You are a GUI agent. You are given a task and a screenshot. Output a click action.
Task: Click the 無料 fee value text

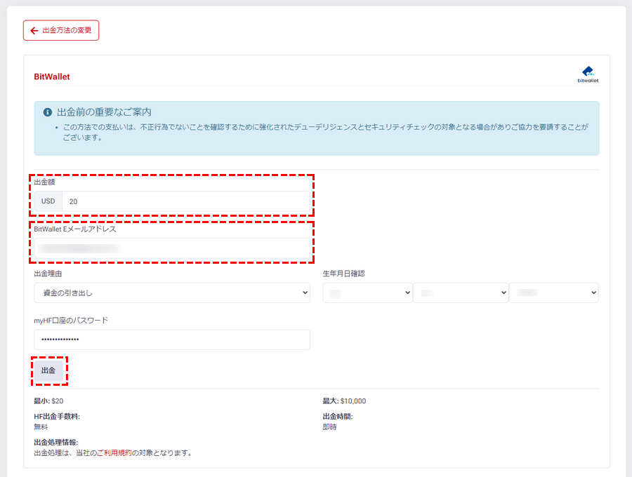tap(41, 426)
